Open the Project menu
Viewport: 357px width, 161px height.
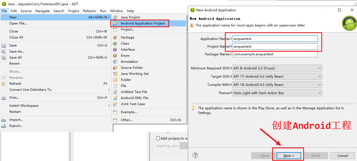(x=74, y=11)
